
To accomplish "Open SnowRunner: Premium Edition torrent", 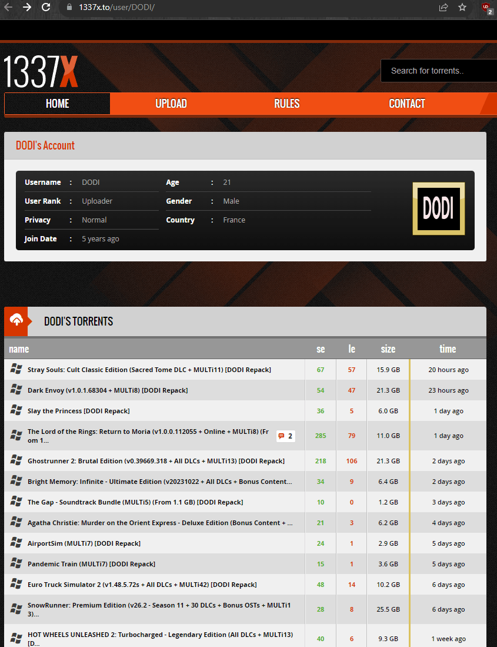I will point(159,609).
